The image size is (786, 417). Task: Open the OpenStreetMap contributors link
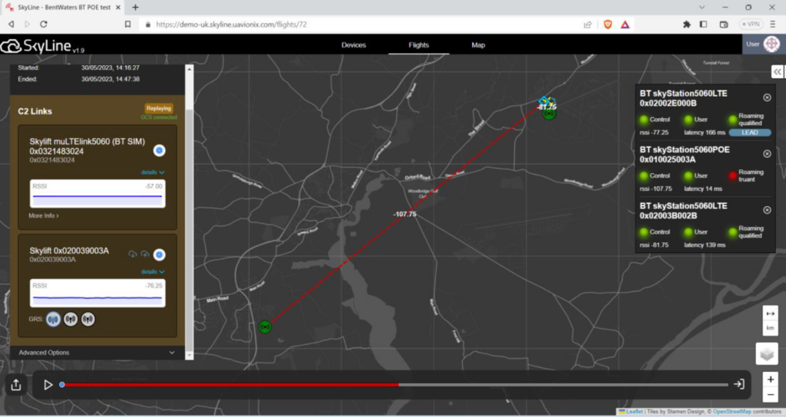click(732, 412)
